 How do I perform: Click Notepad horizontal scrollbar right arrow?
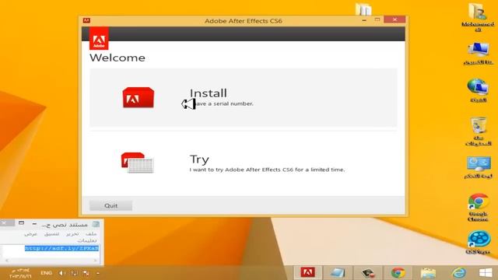coord(95,261)
